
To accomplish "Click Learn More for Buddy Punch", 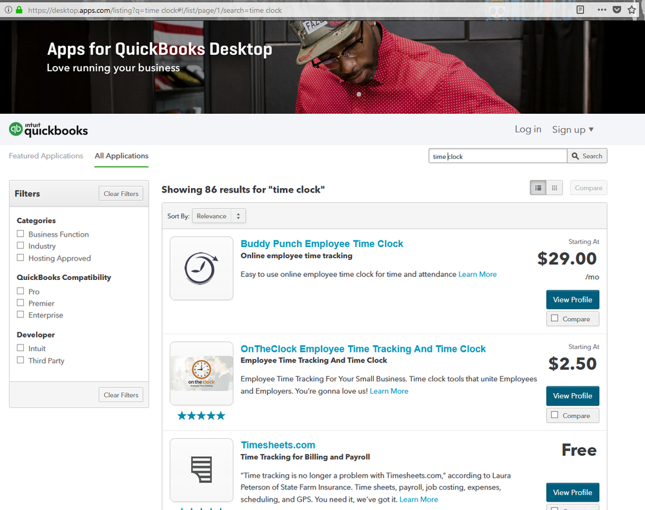I will (x=478, y=274).
